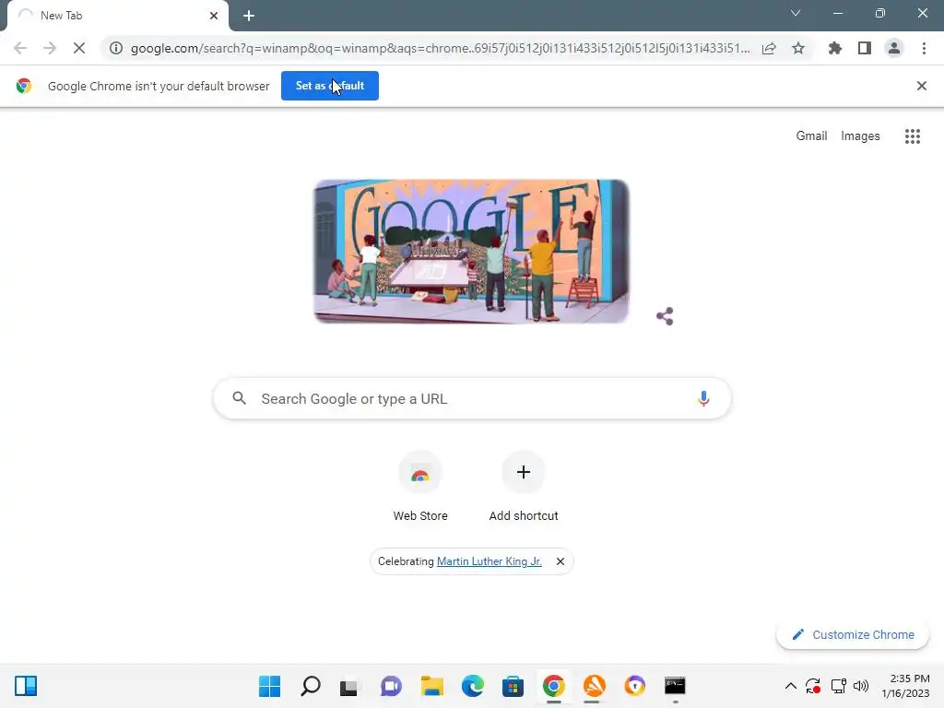Open a new tab with plus button
Viewport: 944px width, 708px height.
coord(249,16)
